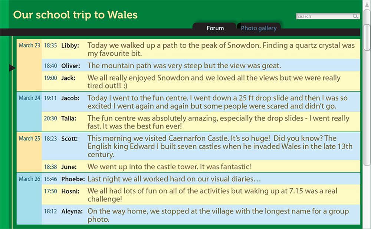The width and height of the screenshot is (371, 229).
Task: Select the March 23 date label
Action: click(30, 45)
